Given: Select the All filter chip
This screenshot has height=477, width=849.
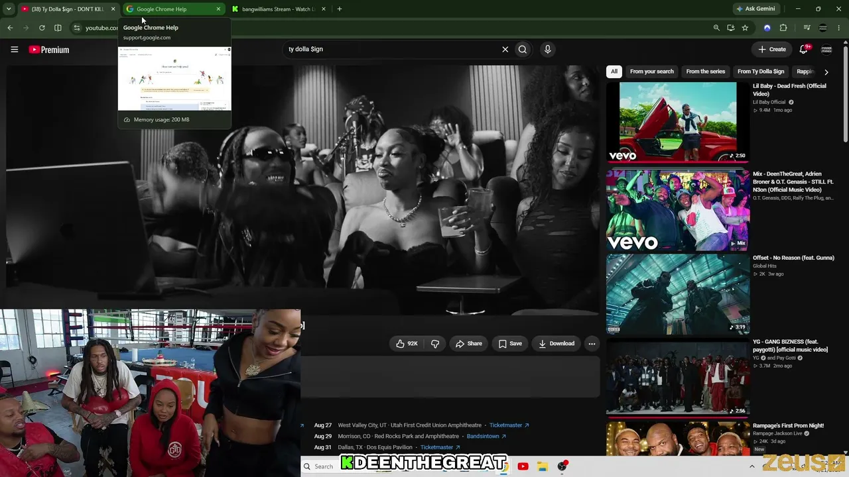Looking at the screenshot, I should (614, 72).
